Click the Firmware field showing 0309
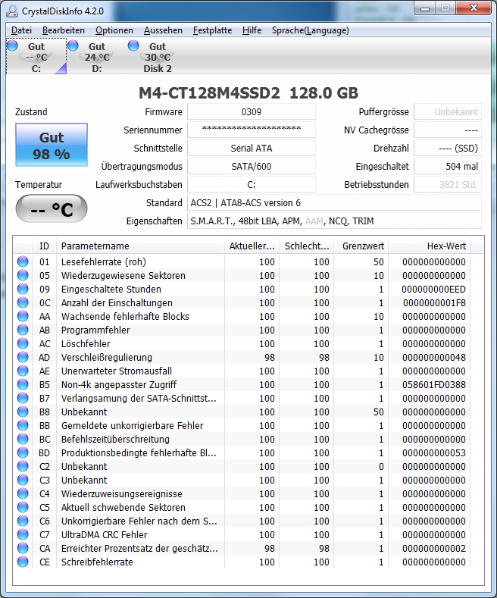This screenshot has width=497, height=598. click(x=252, y=111)
